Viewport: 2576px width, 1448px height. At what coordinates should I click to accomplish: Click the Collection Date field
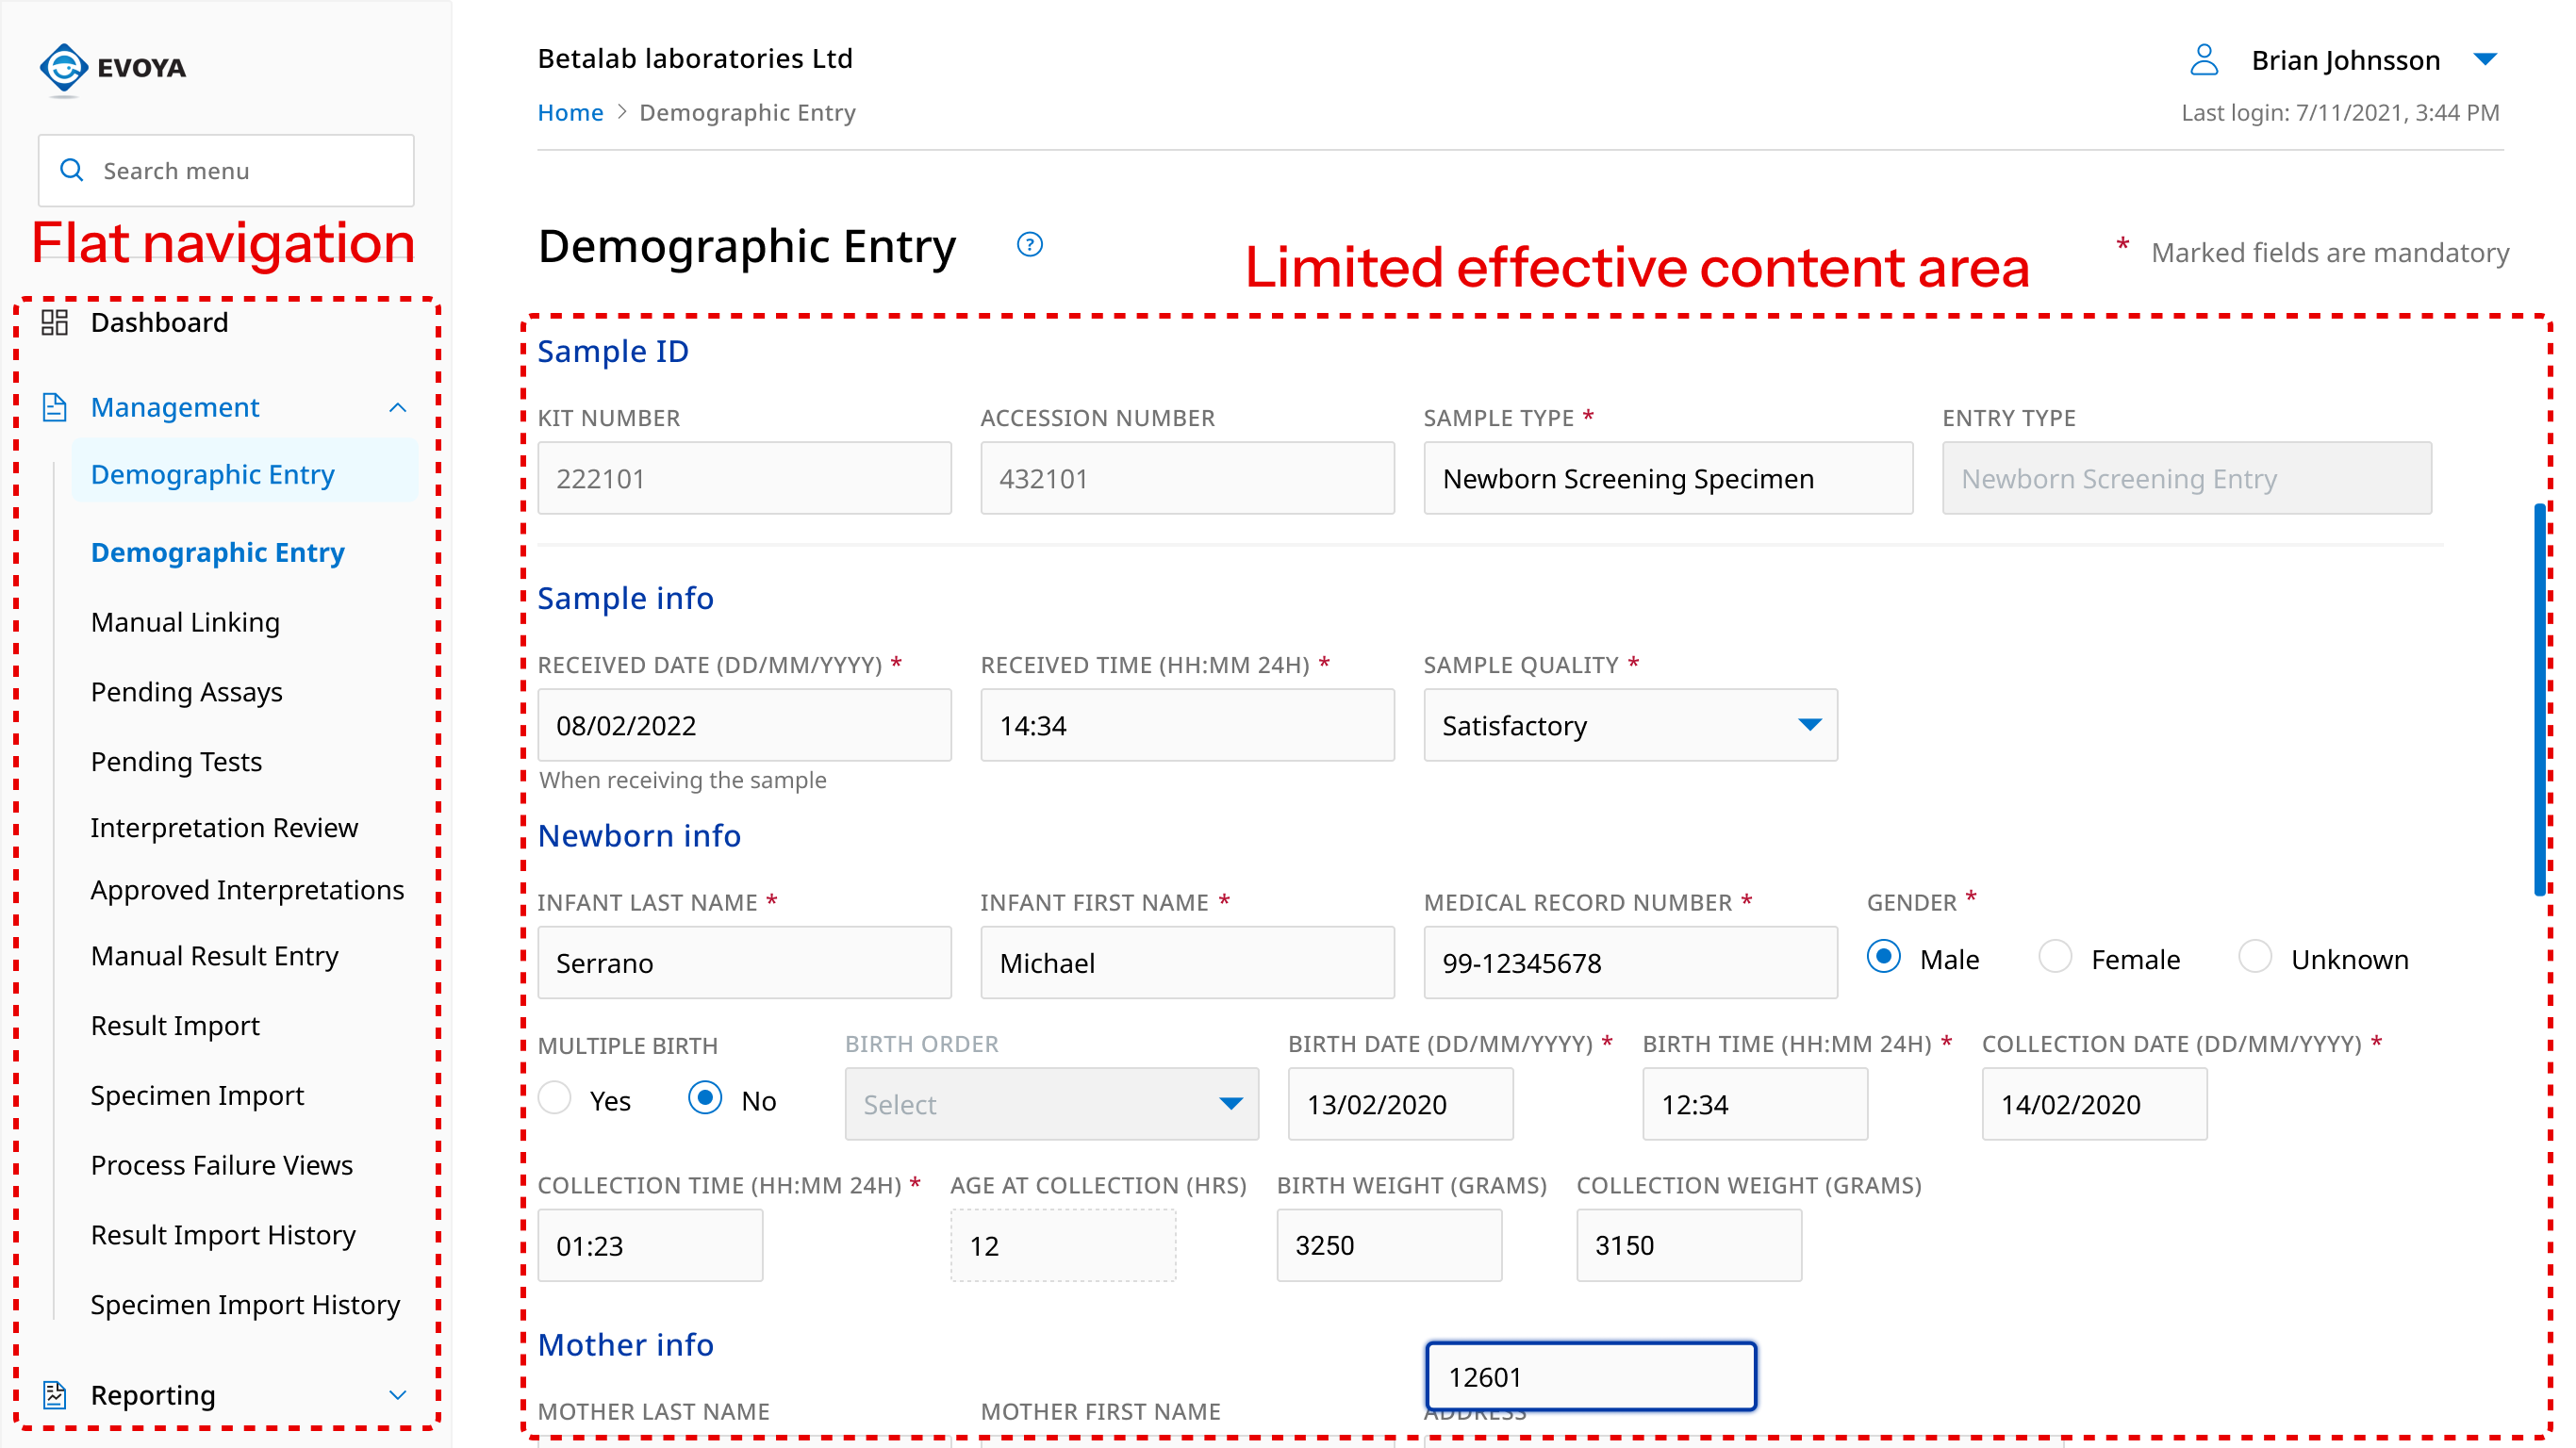(x=2095, y=1104)
